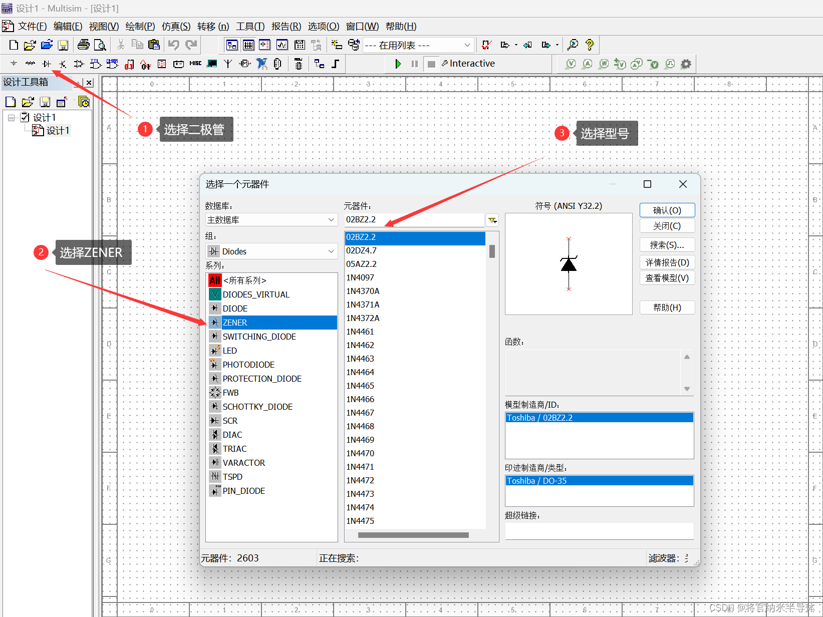Viewport: 823px width, 617px height.
Task: Place an NI component
Action: coord(261,64)
